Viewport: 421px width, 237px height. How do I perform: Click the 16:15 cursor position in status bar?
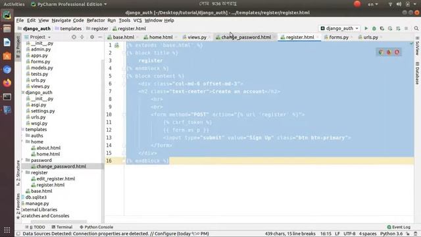tap(326, 234)
